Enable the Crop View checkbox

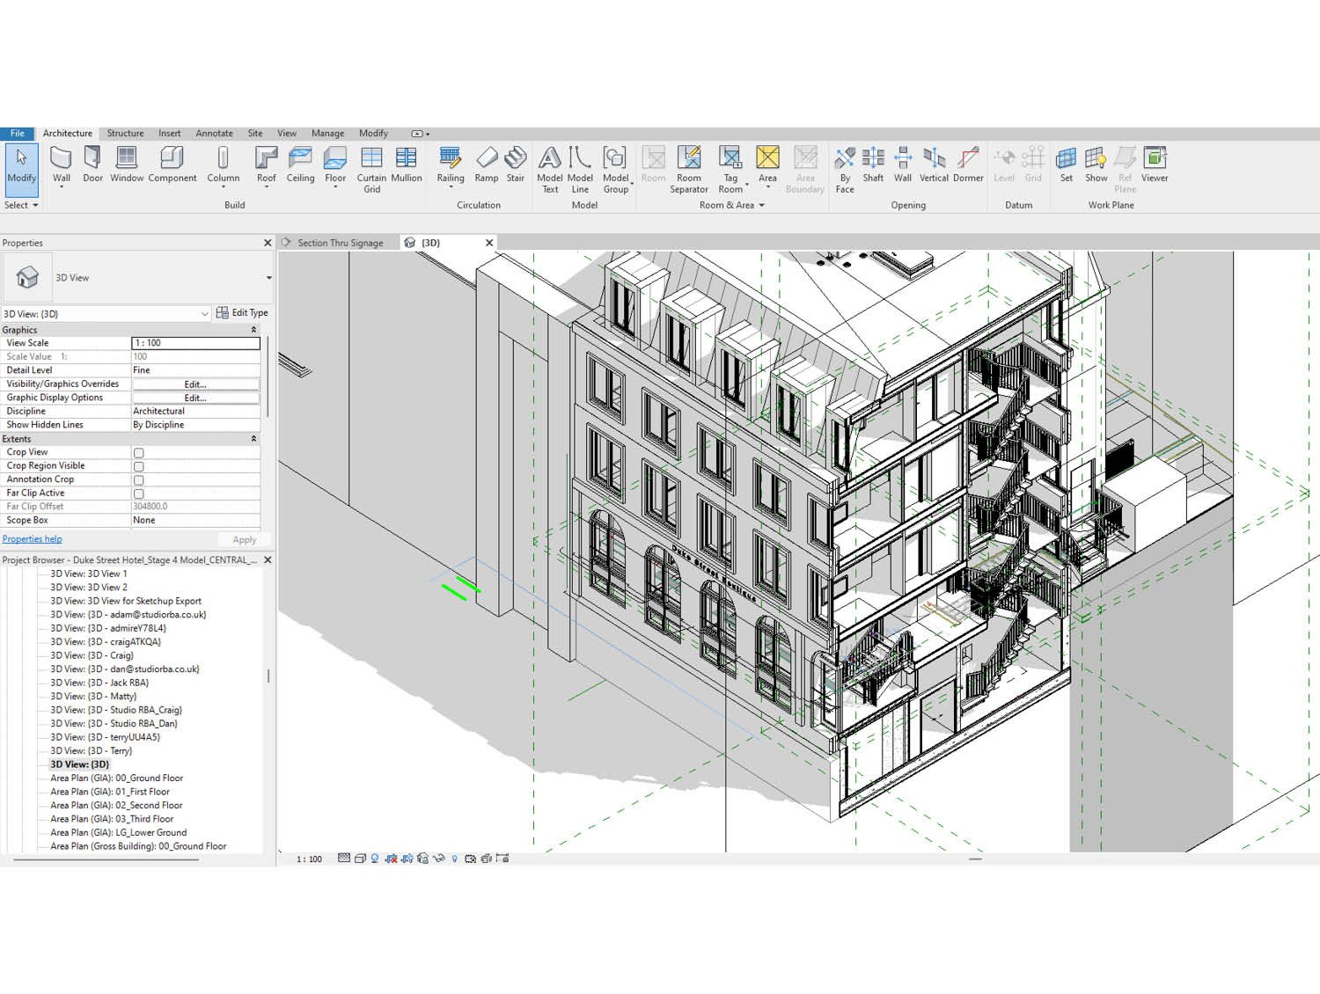click(x=138, y=452)
